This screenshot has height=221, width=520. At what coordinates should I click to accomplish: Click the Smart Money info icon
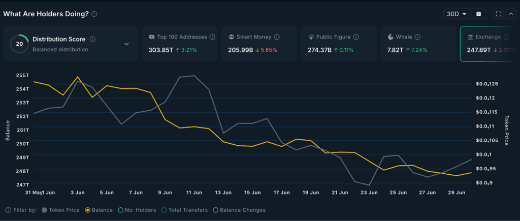pos(277,37)
